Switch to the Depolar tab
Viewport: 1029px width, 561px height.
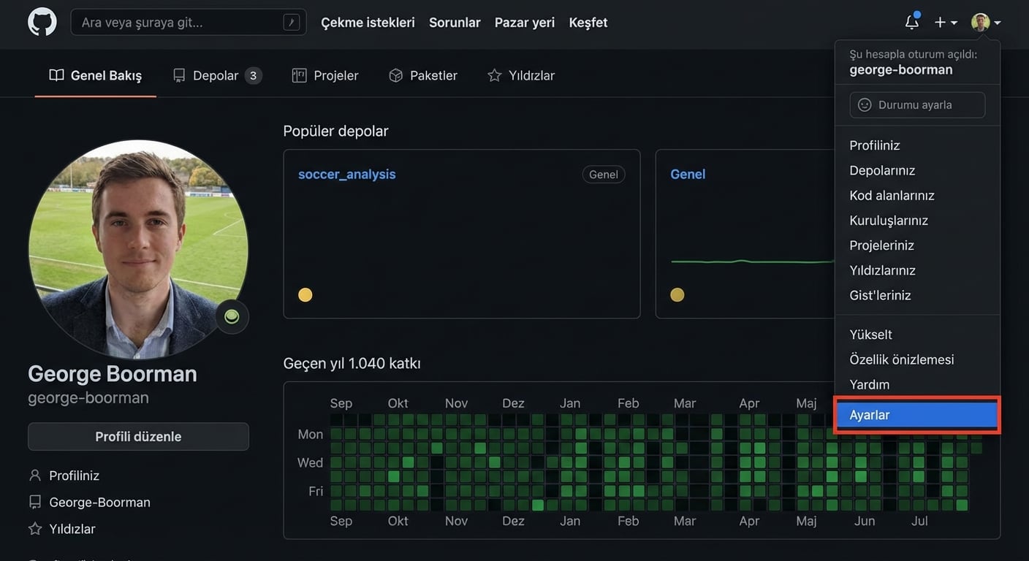(216, 76)
